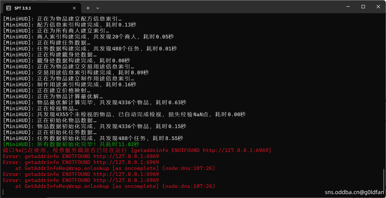The image size is (386, 198).
Task: Click the sns.oddba.cn@g0ldfan watermark text
Action: click(354, 192)
